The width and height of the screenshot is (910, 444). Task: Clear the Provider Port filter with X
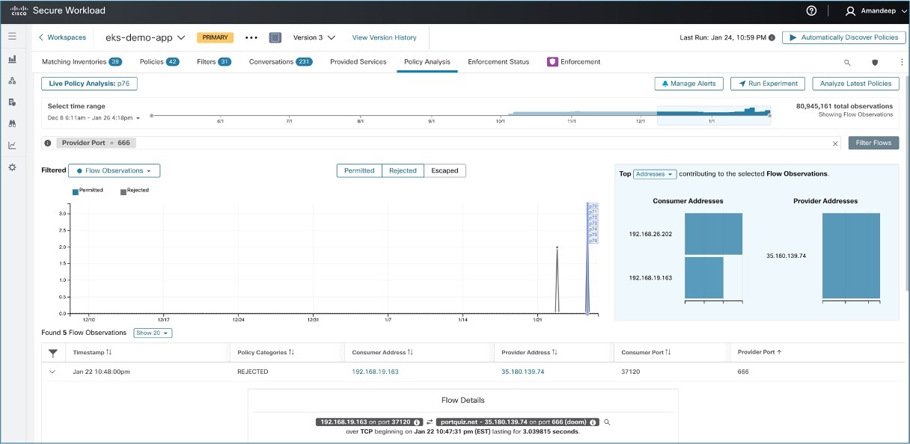pos(835,143)
